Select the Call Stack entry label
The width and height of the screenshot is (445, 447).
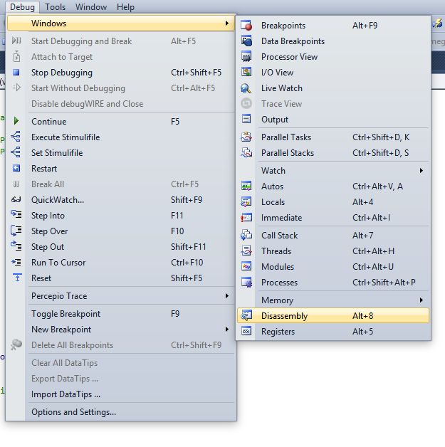tap(279, 235)
